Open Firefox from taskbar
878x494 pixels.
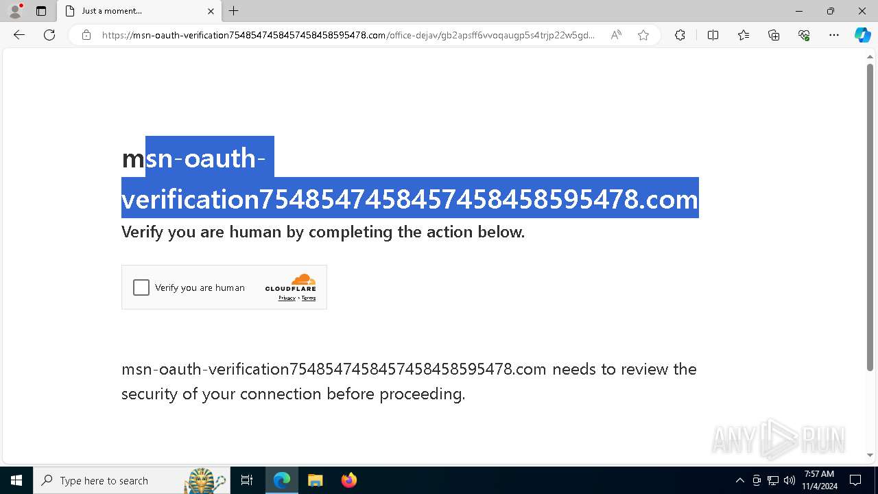pos(348,480)
